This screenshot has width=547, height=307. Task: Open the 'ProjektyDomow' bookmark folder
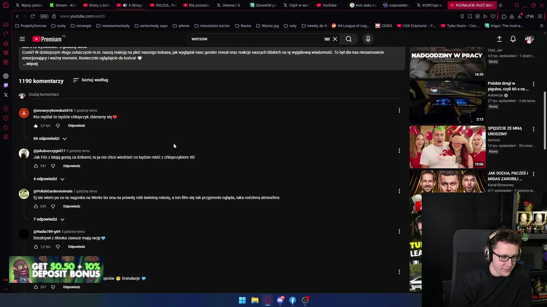click(31, 26)
